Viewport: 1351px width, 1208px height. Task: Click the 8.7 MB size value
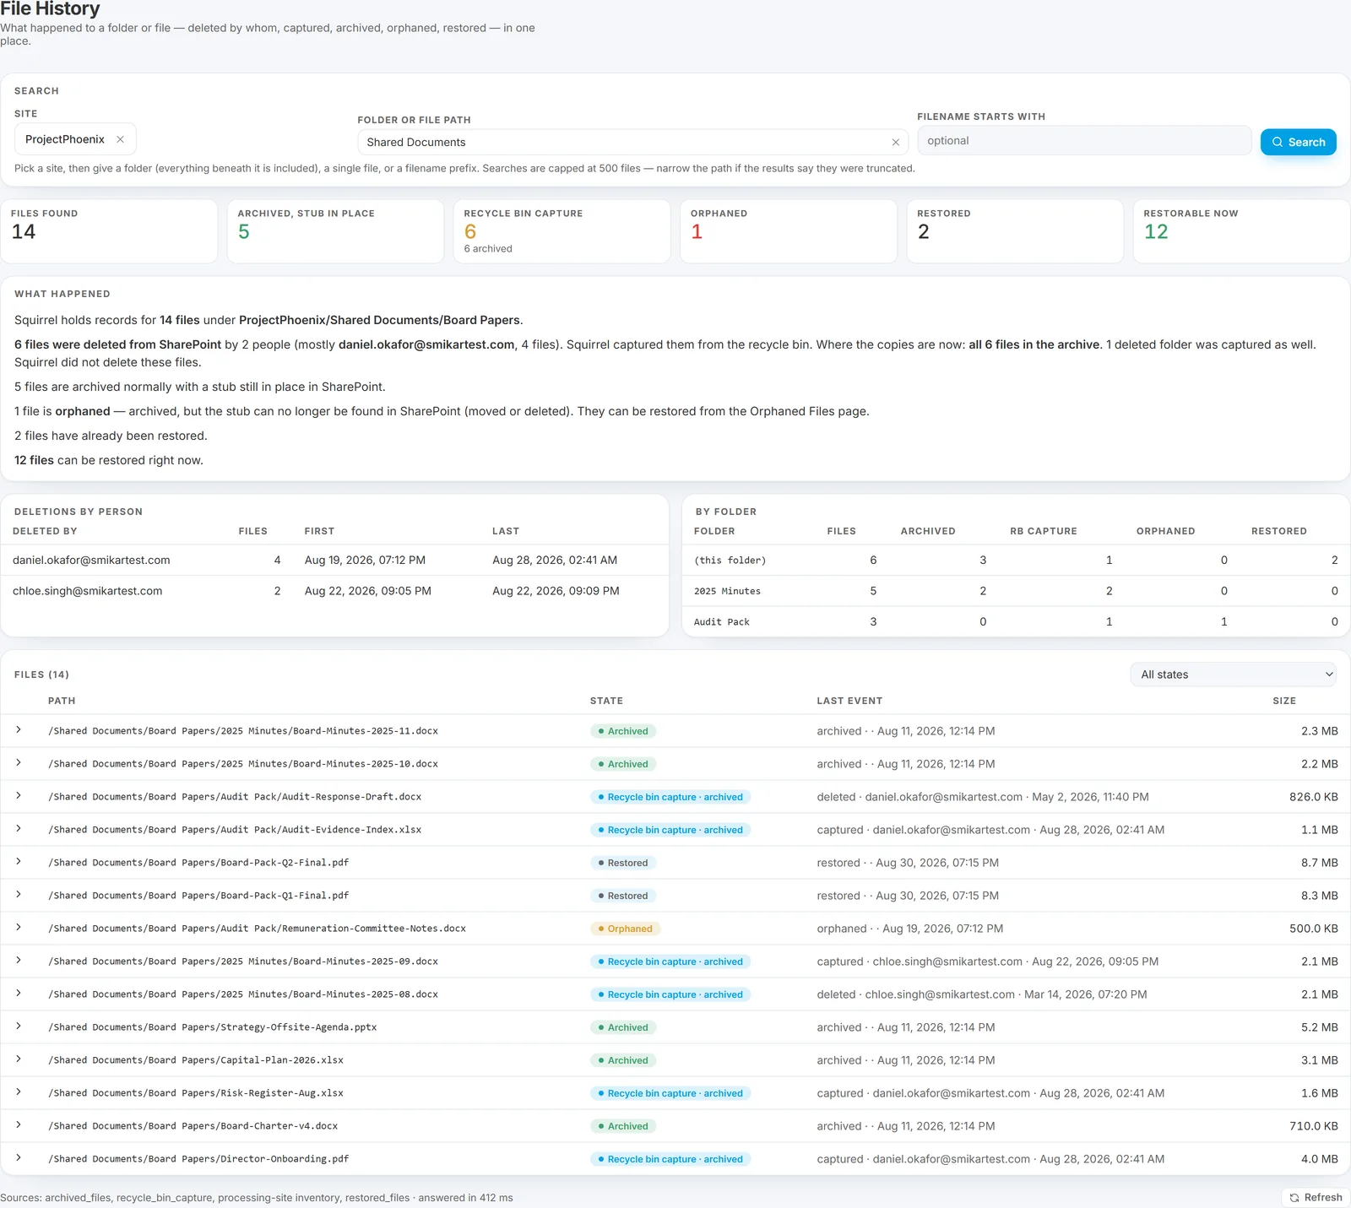point(1319,863)
